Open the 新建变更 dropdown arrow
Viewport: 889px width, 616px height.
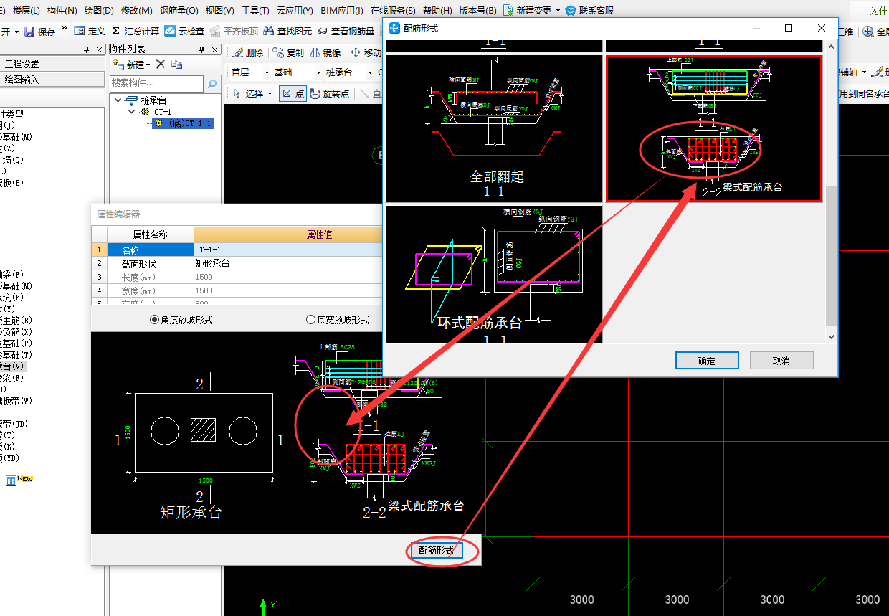click(x=558, y=11)
